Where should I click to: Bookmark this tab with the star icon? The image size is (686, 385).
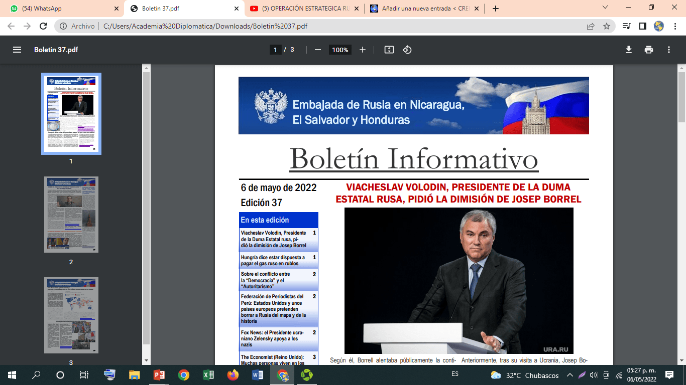[607, 26]
